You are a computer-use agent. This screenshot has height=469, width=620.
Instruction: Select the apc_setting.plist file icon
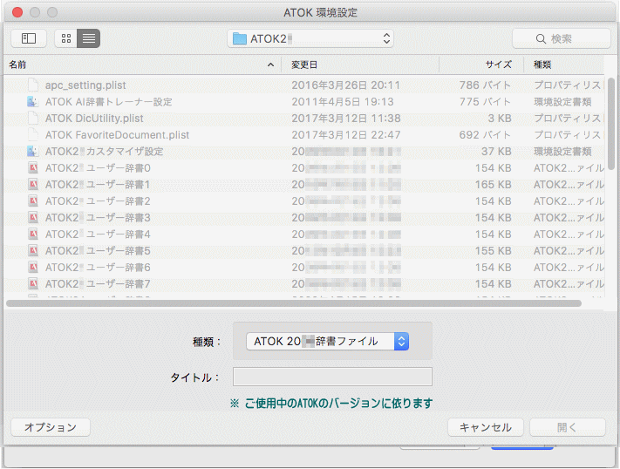click(x=33, y=85)
